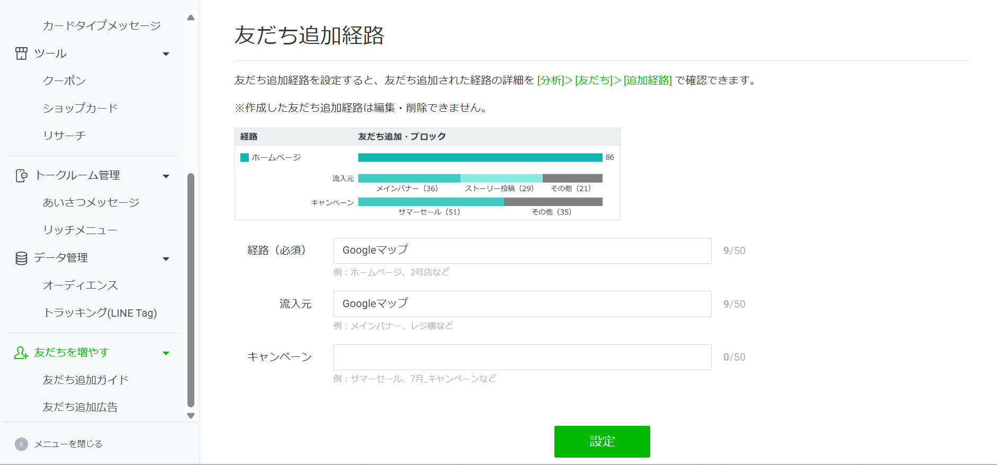This screenshot has width=997, height=465.
Task: Open リッチメニュー in the sidebar
Action: click(80, 230)
